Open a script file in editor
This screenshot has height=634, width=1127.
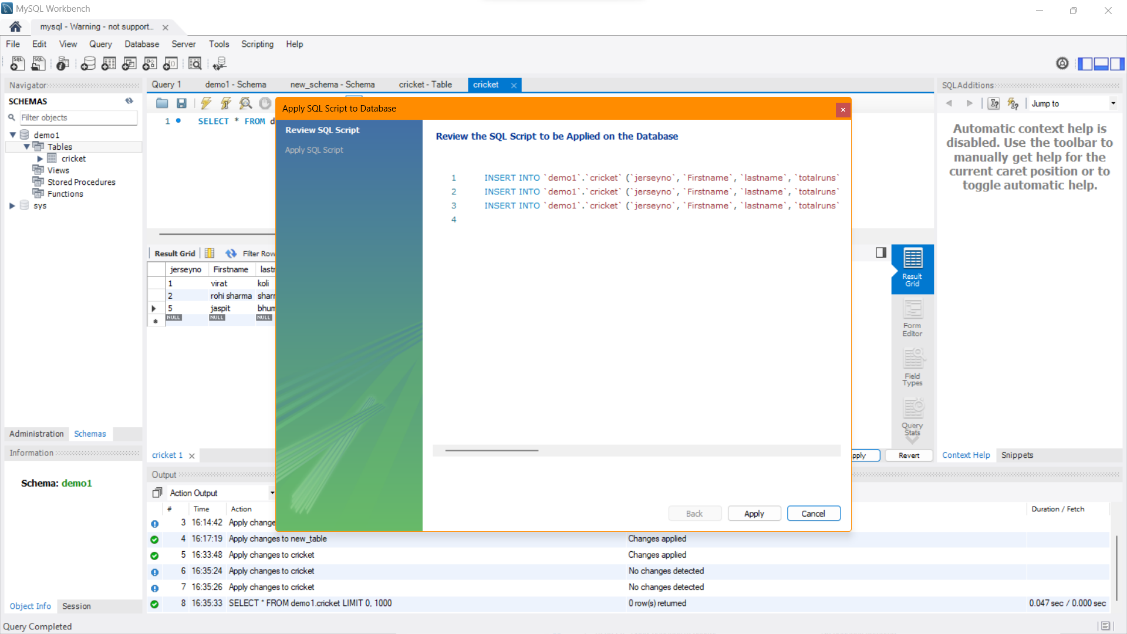pyautogui.click(x=162, y=103)
